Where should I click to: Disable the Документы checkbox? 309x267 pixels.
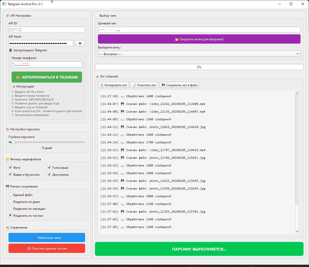click(49, 174)
